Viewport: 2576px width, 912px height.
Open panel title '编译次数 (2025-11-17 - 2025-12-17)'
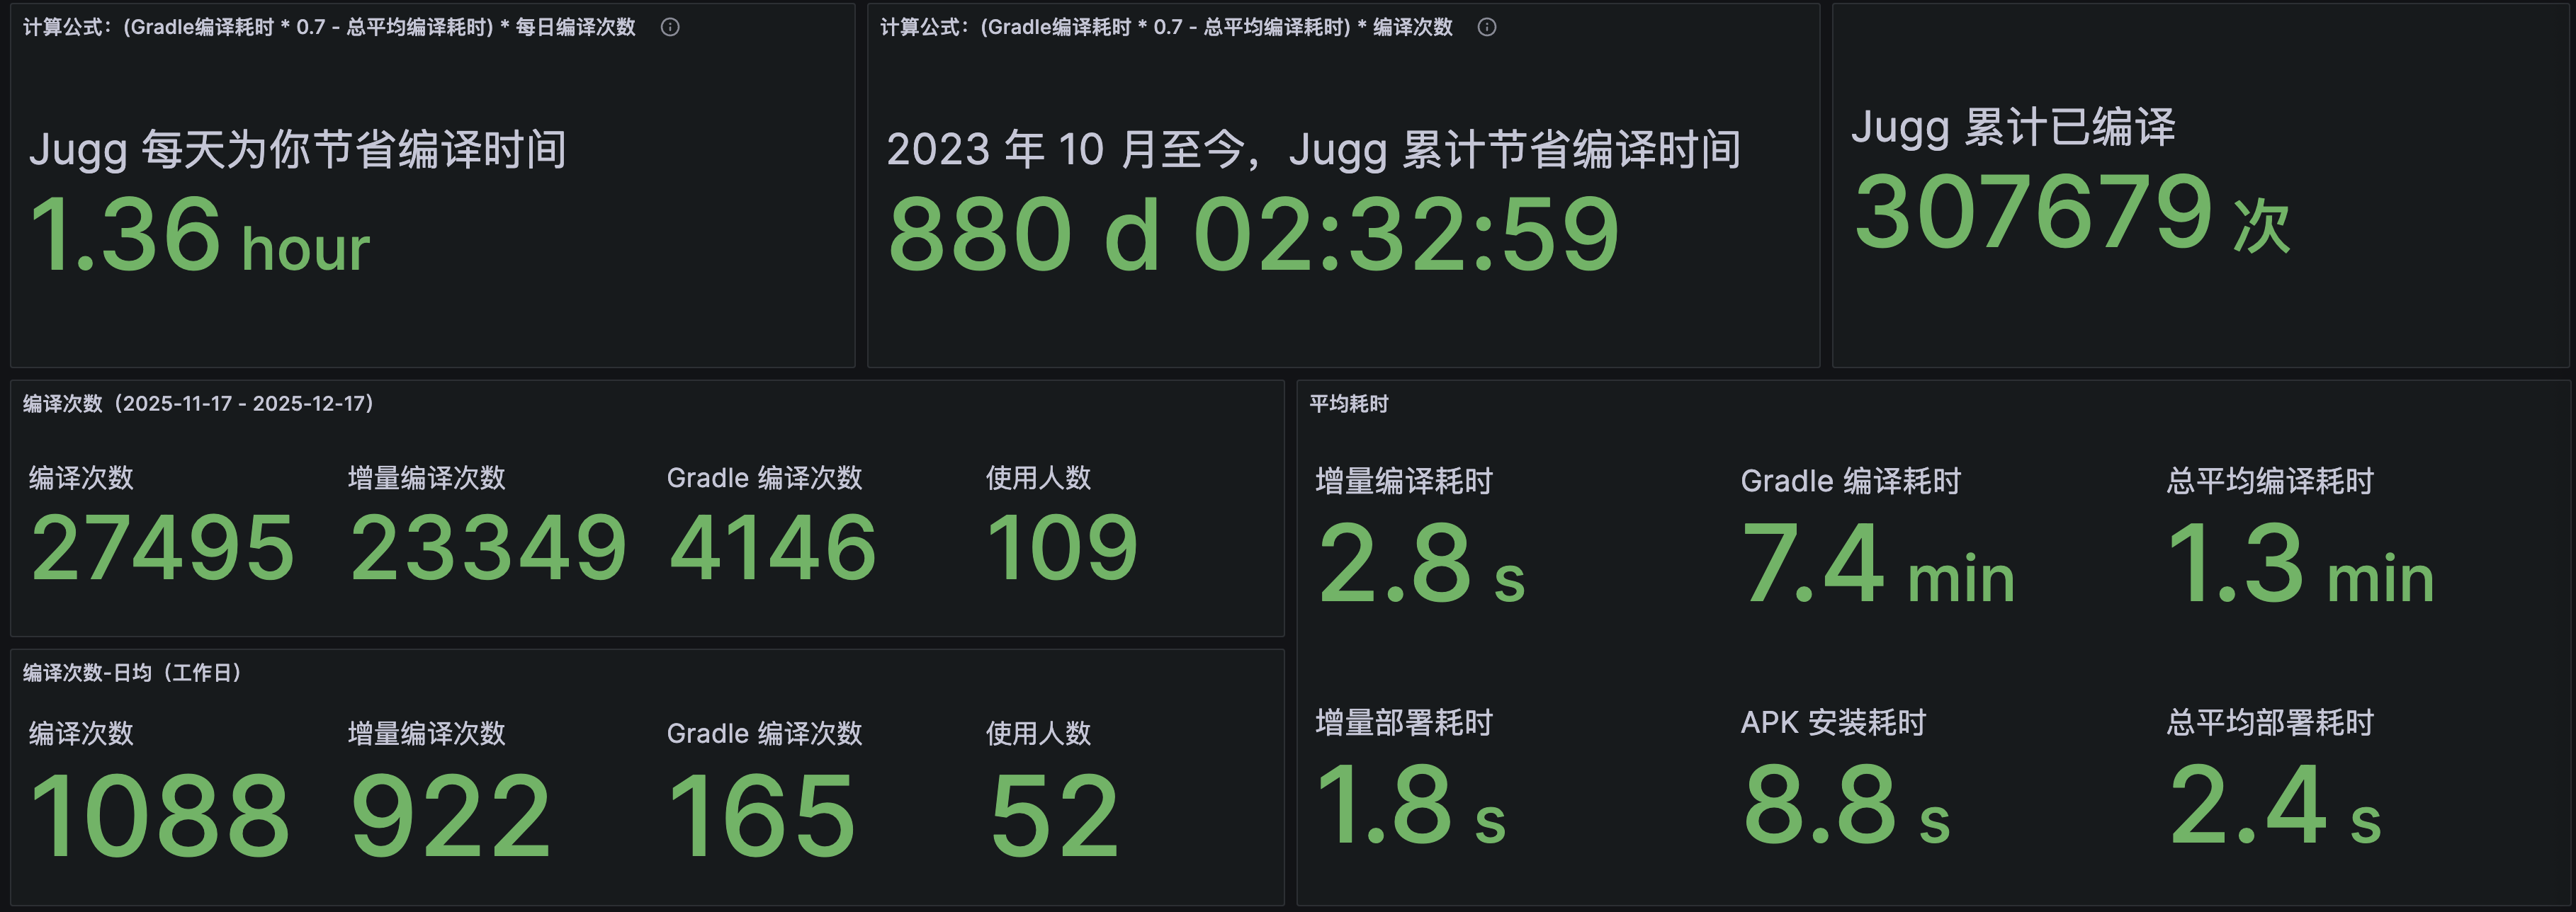[x=198, y=404]
